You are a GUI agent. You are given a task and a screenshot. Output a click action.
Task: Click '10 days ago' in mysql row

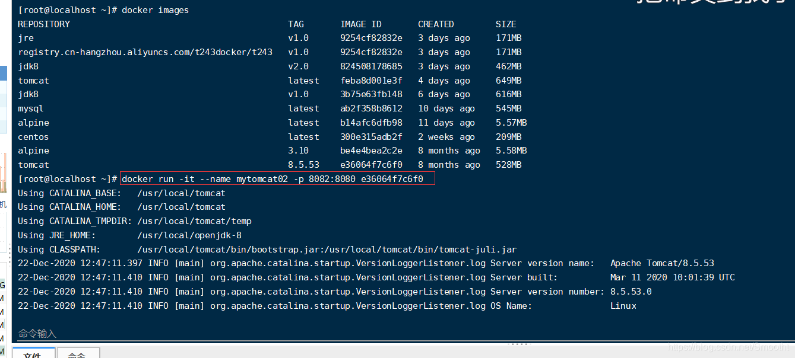coord(446,108)
